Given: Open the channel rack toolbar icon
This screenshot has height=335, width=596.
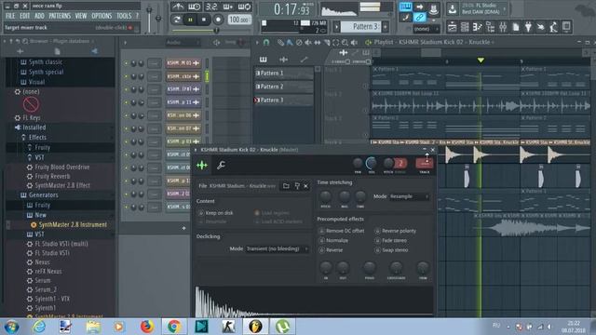Looking at the screenshot, I should coord(465,27).
